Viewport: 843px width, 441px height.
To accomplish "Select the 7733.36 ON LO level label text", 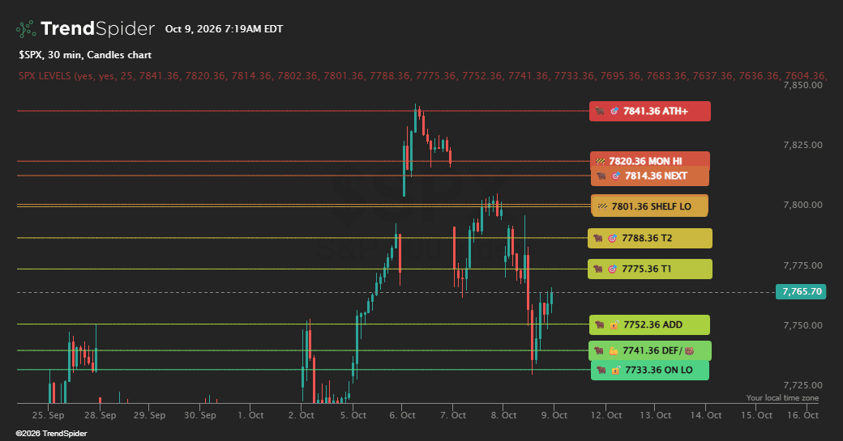I will (x=658, y=370).
